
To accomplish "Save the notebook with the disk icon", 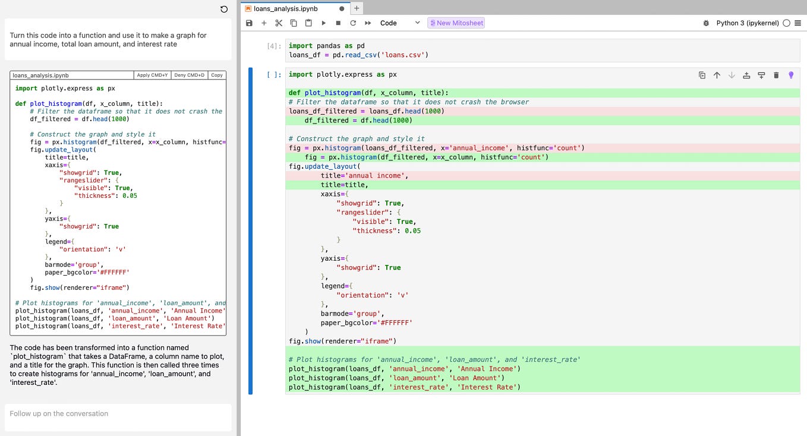I will [249, 23].
